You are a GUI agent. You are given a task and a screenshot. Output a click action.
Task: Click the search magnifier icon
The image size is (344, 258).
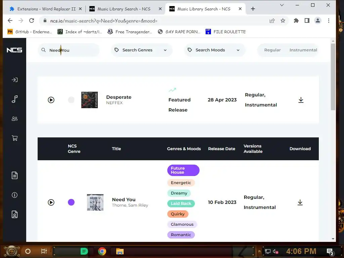click(x=43, y=50)
